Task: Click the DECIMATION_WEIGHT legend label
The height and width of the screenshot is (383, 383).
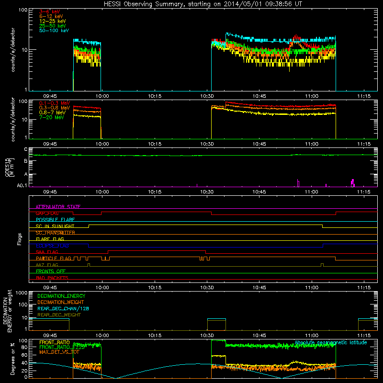Action: [61, 302]
